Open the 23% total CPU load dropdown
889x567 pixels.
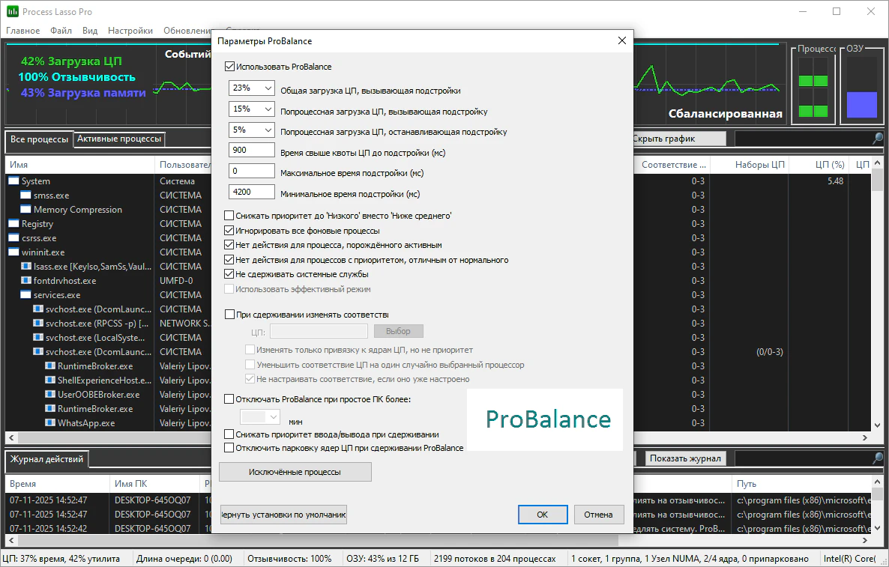pyautogui.click(x=252, y=88)
